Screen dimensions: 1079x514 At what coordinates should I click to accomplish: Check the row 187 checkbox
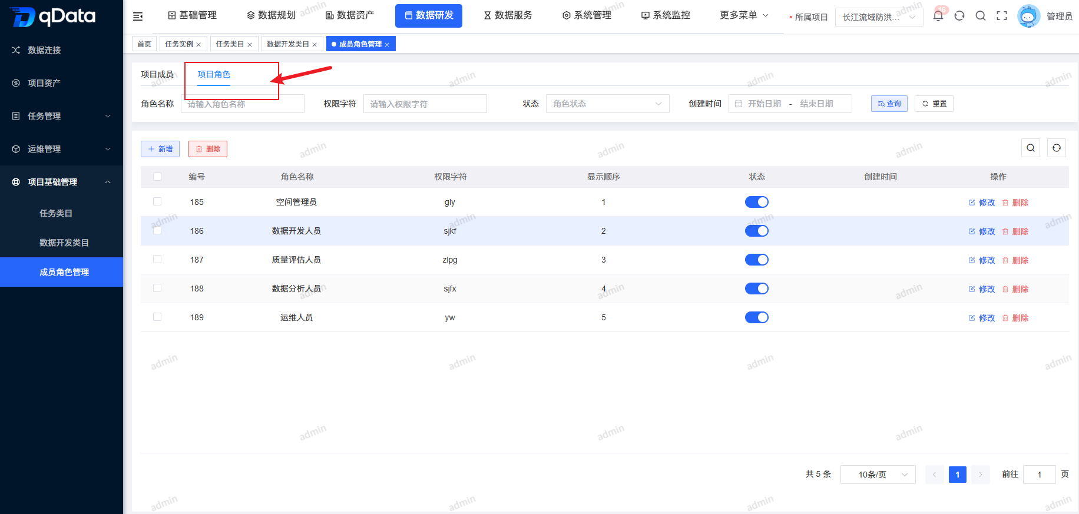coord(157,259)
